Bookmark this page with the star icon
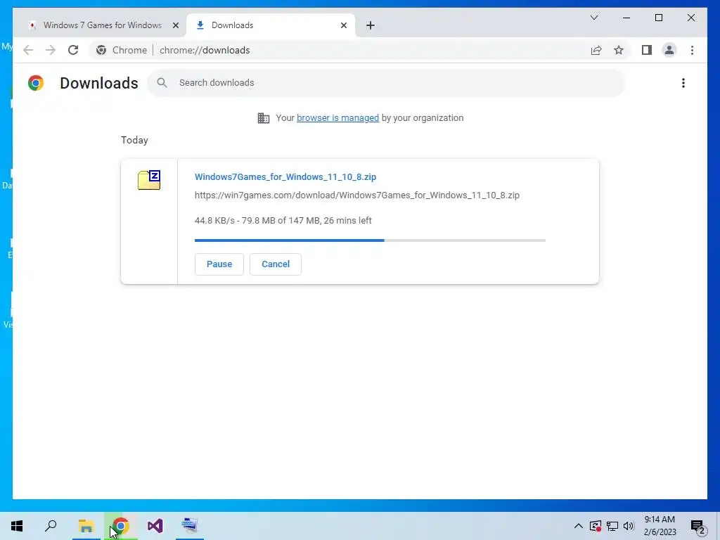Viewport: 720px width, 540px height. (619, 50)
